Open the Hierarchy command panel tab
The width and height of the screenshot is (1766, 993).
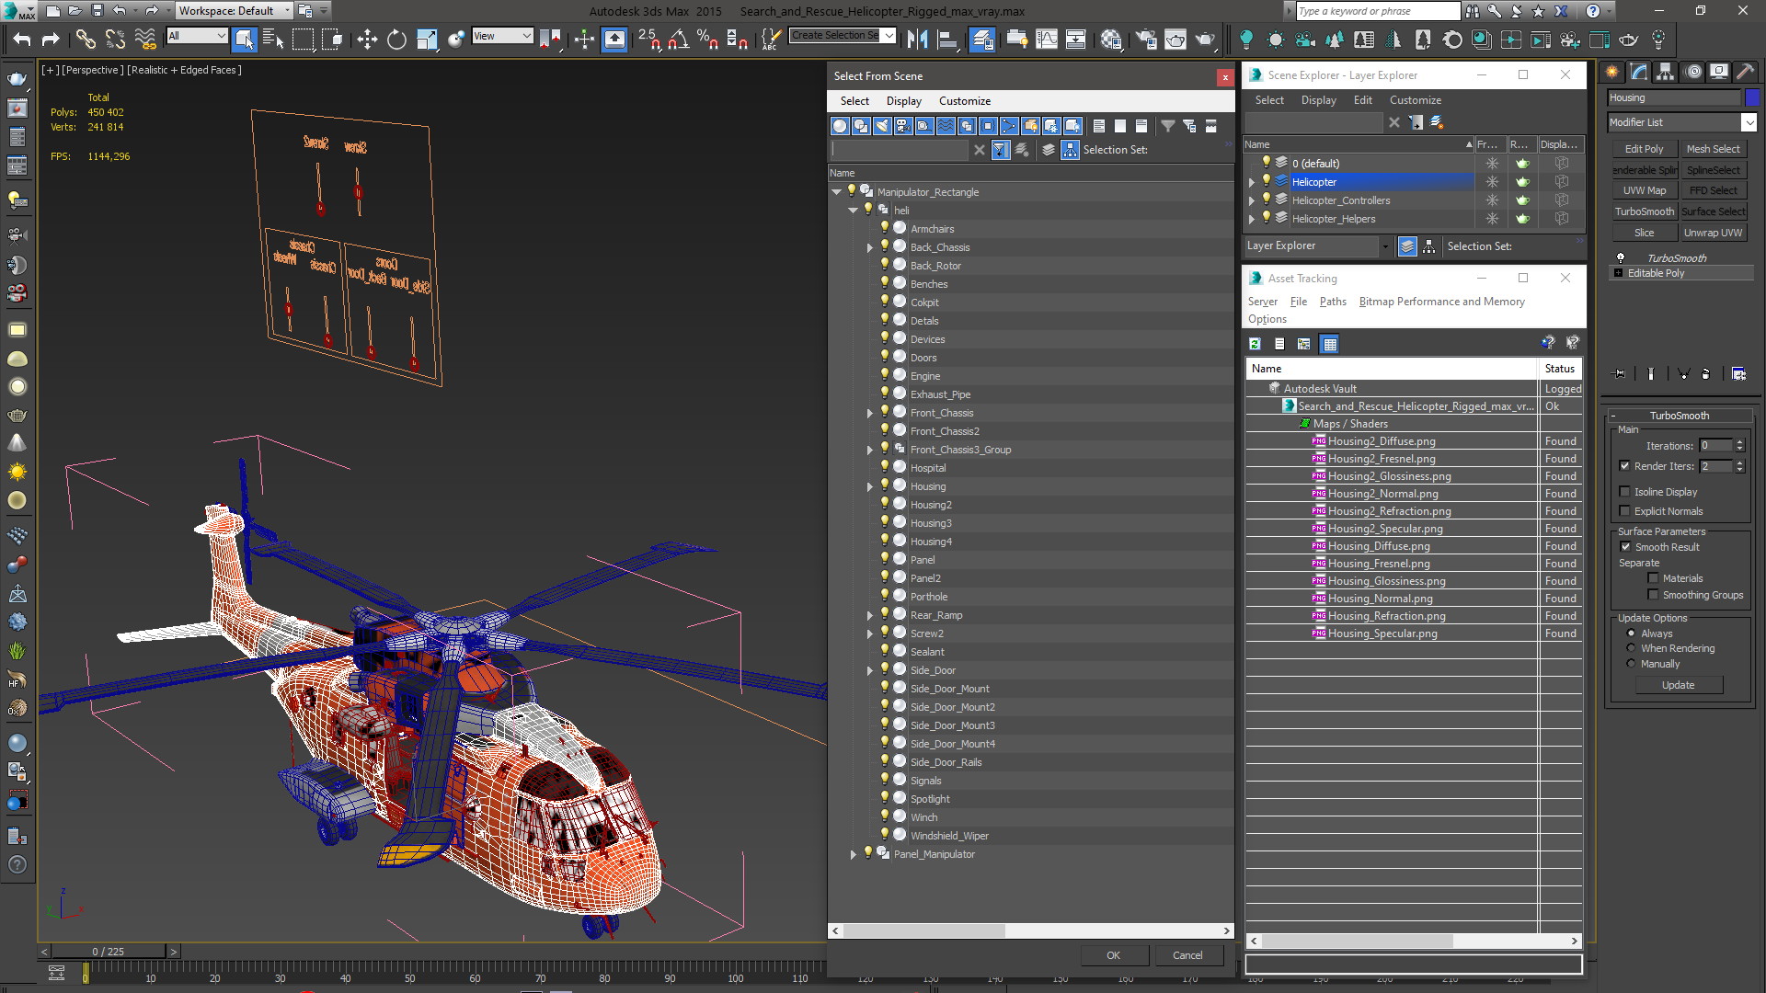(x=1665, y=72)
